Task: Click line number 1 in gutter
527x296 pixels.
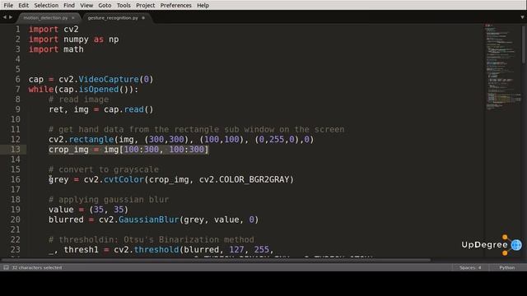Action: (x=18, y=30)
